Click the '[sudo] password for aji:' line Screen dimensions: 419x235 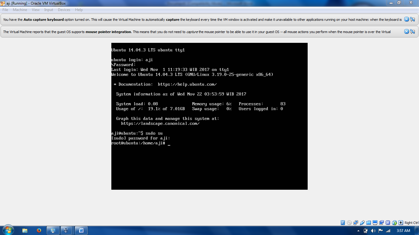pos(140,138)
